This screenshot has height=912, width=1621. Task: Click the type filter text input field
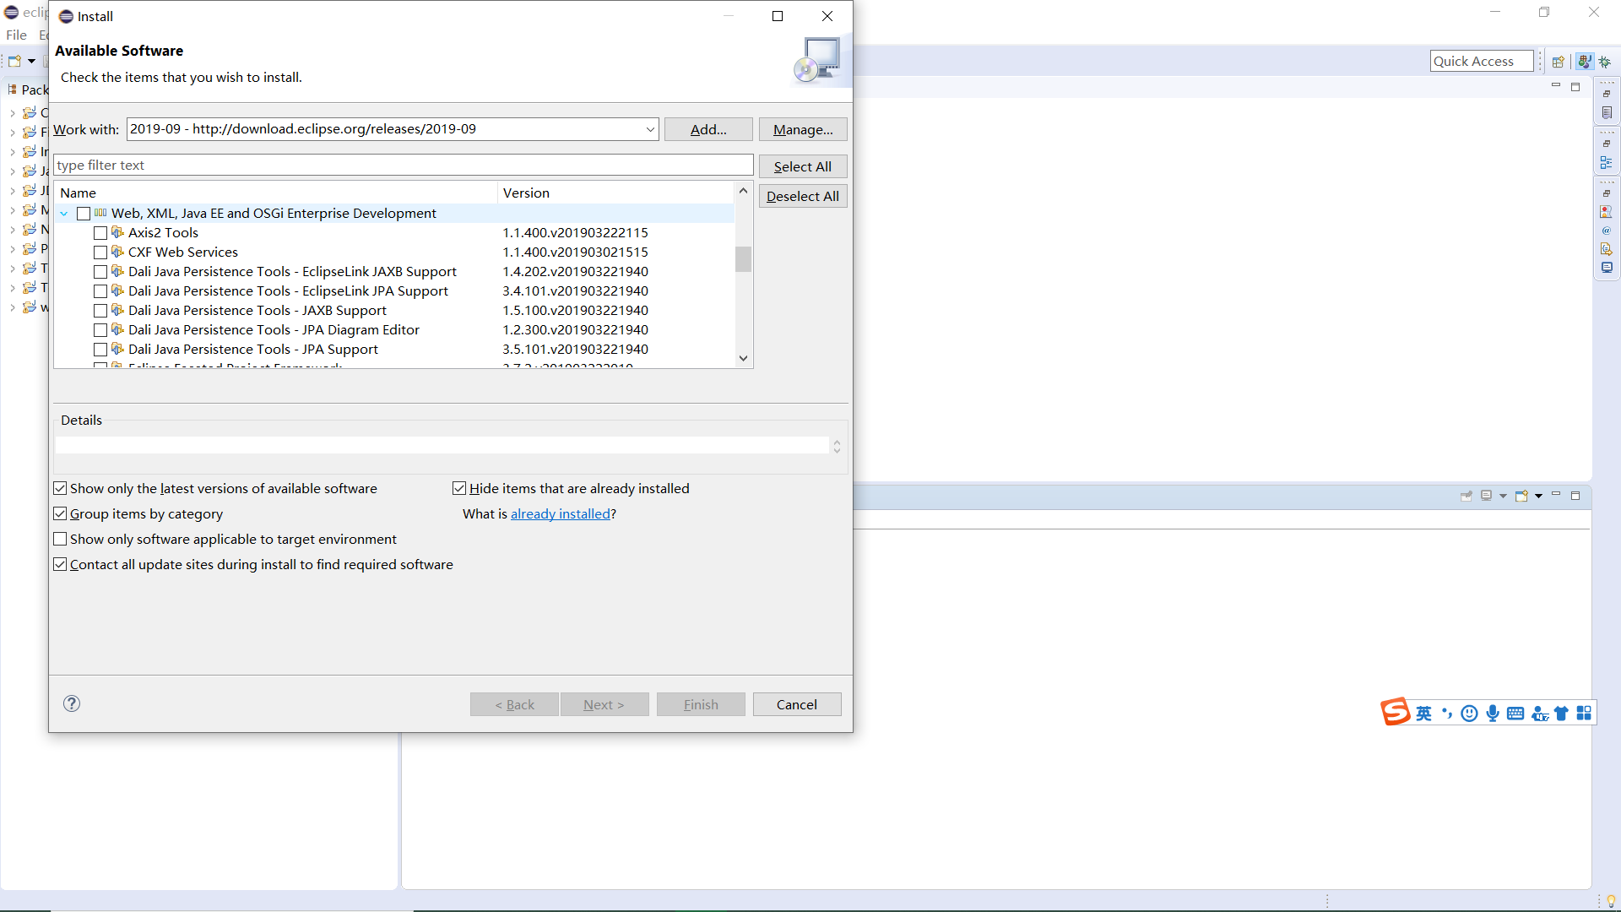(x=404, y=165)
